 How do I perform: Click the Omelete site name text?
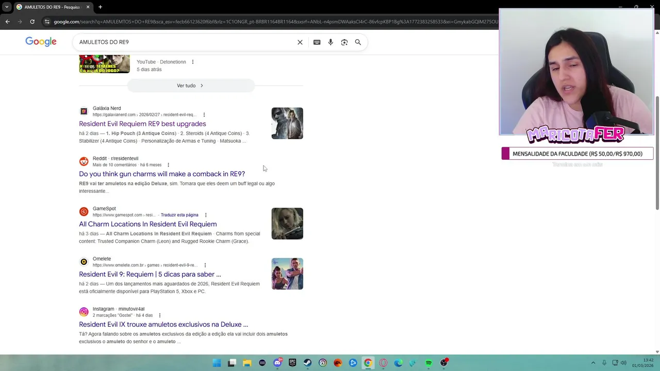[x=102, y=259]
